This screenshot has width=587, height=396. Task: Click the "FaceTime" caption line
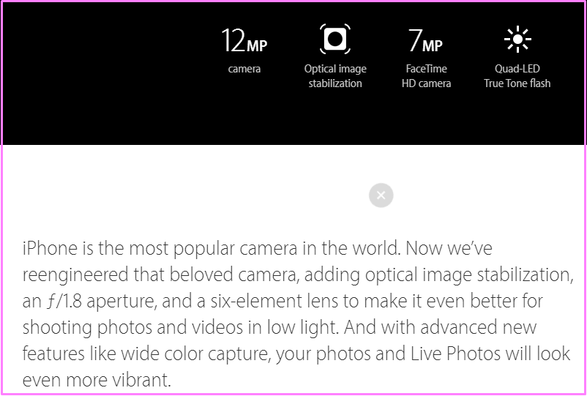point(427,69)
